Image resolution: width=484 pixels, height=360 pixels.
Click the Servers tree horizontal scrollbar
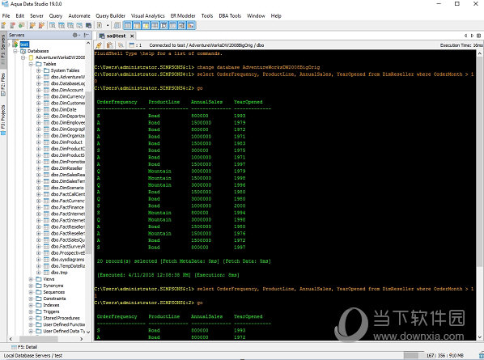point(39,339)
